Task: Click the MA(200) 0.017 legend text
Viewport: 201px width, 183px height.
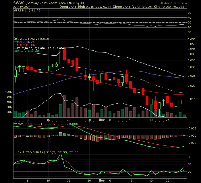Action: click(x=26, y=45)
